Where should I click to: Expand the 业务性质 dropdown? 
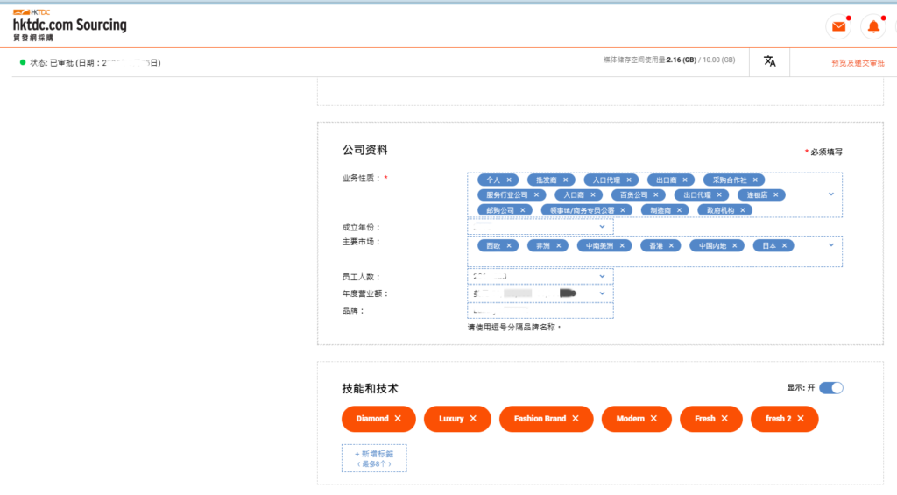[830, 194]
